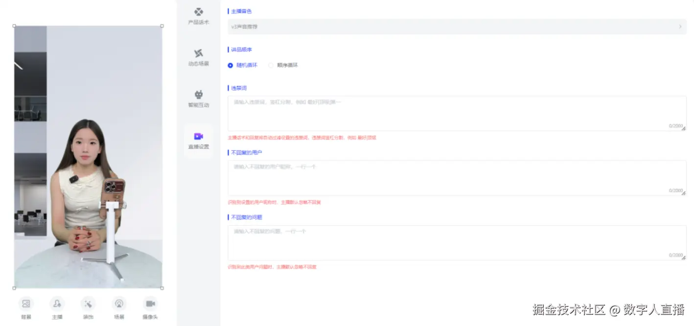
Task: Click the 违禁词 section heading
Action: click(238, 88)
